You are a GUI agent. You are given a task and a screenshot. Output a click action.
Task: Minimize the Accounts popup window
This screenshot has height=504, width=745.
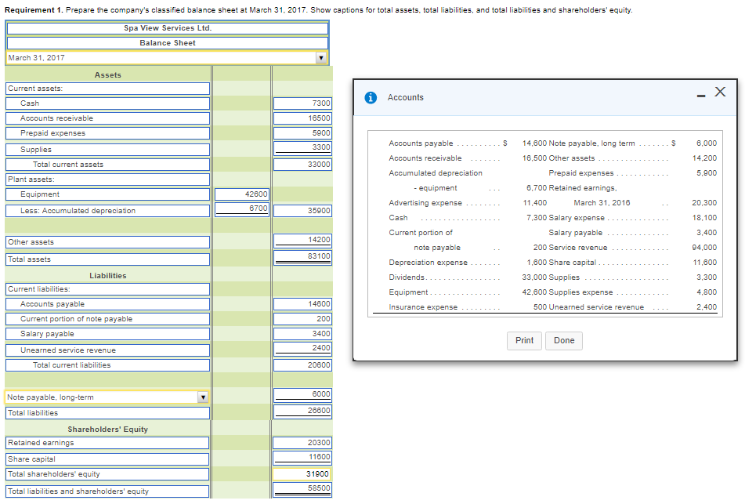[x=701, y=96]
